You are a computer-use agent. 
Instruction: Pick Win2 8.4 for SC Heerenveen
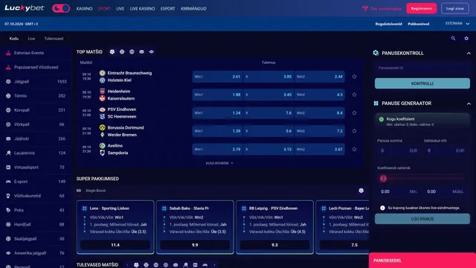coord(319,112)
